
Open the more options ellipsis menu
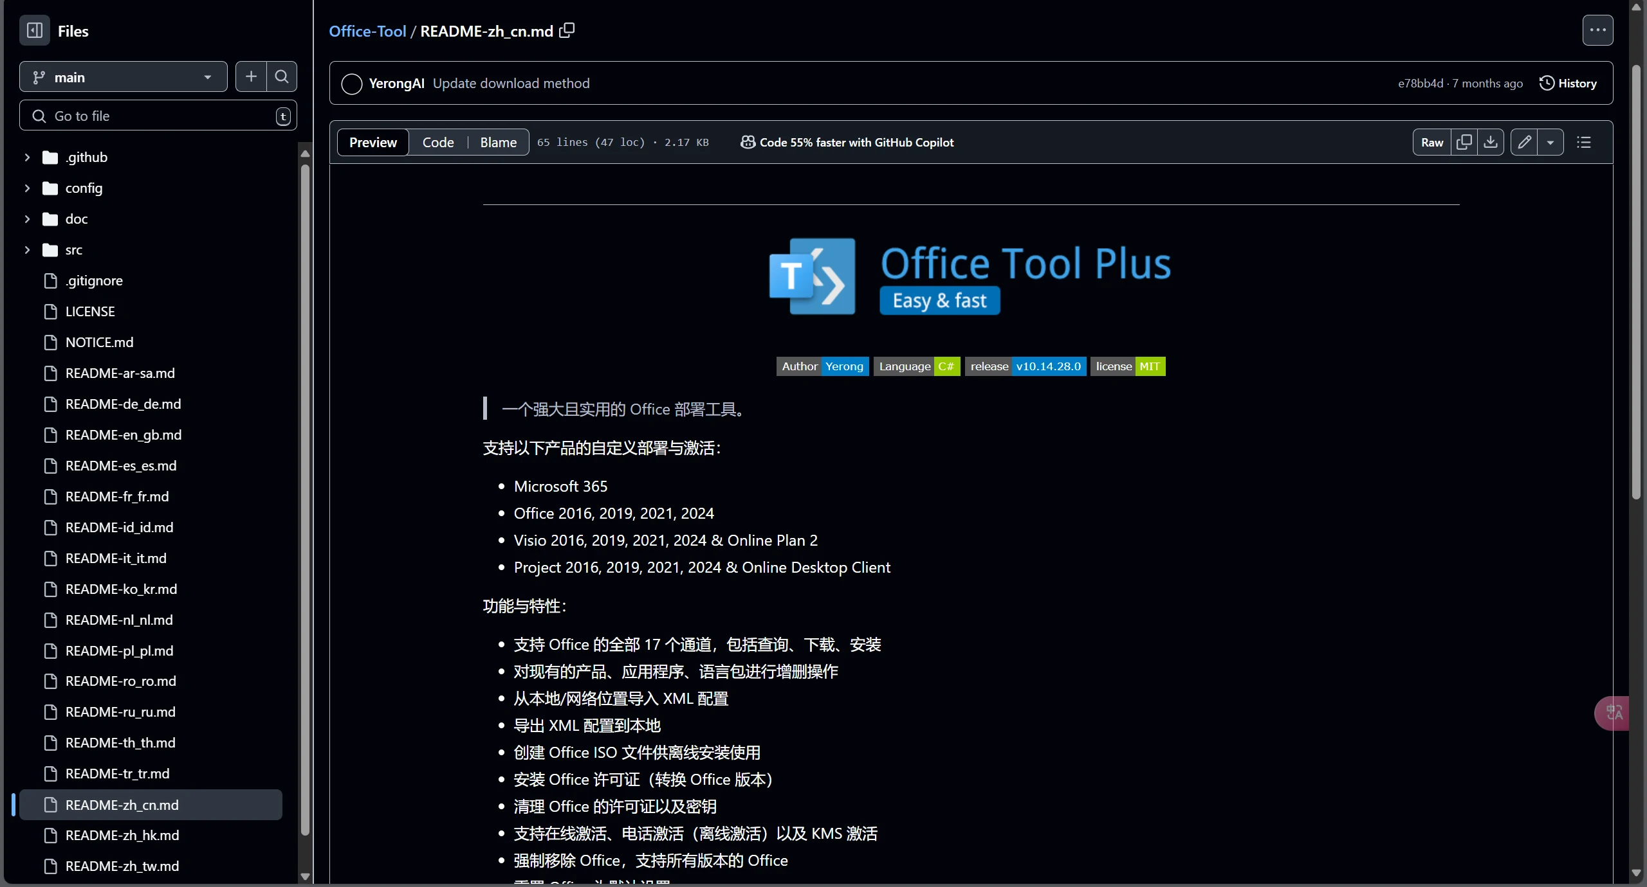coord(1598,30)
